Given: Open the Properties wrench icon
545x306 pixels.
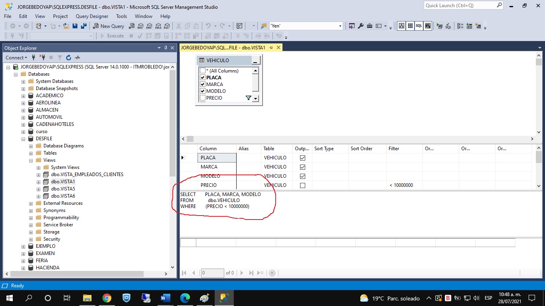Looking at the screenshot, I should (x=361, y=26).
